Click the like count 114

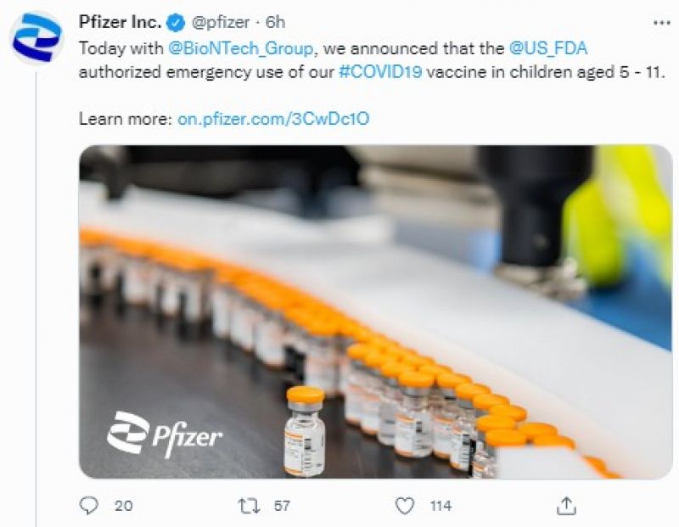click(x=441, y=506)
